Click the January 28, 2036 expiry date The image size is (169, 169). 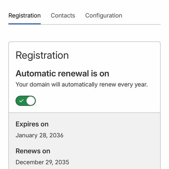pos(39,135)
